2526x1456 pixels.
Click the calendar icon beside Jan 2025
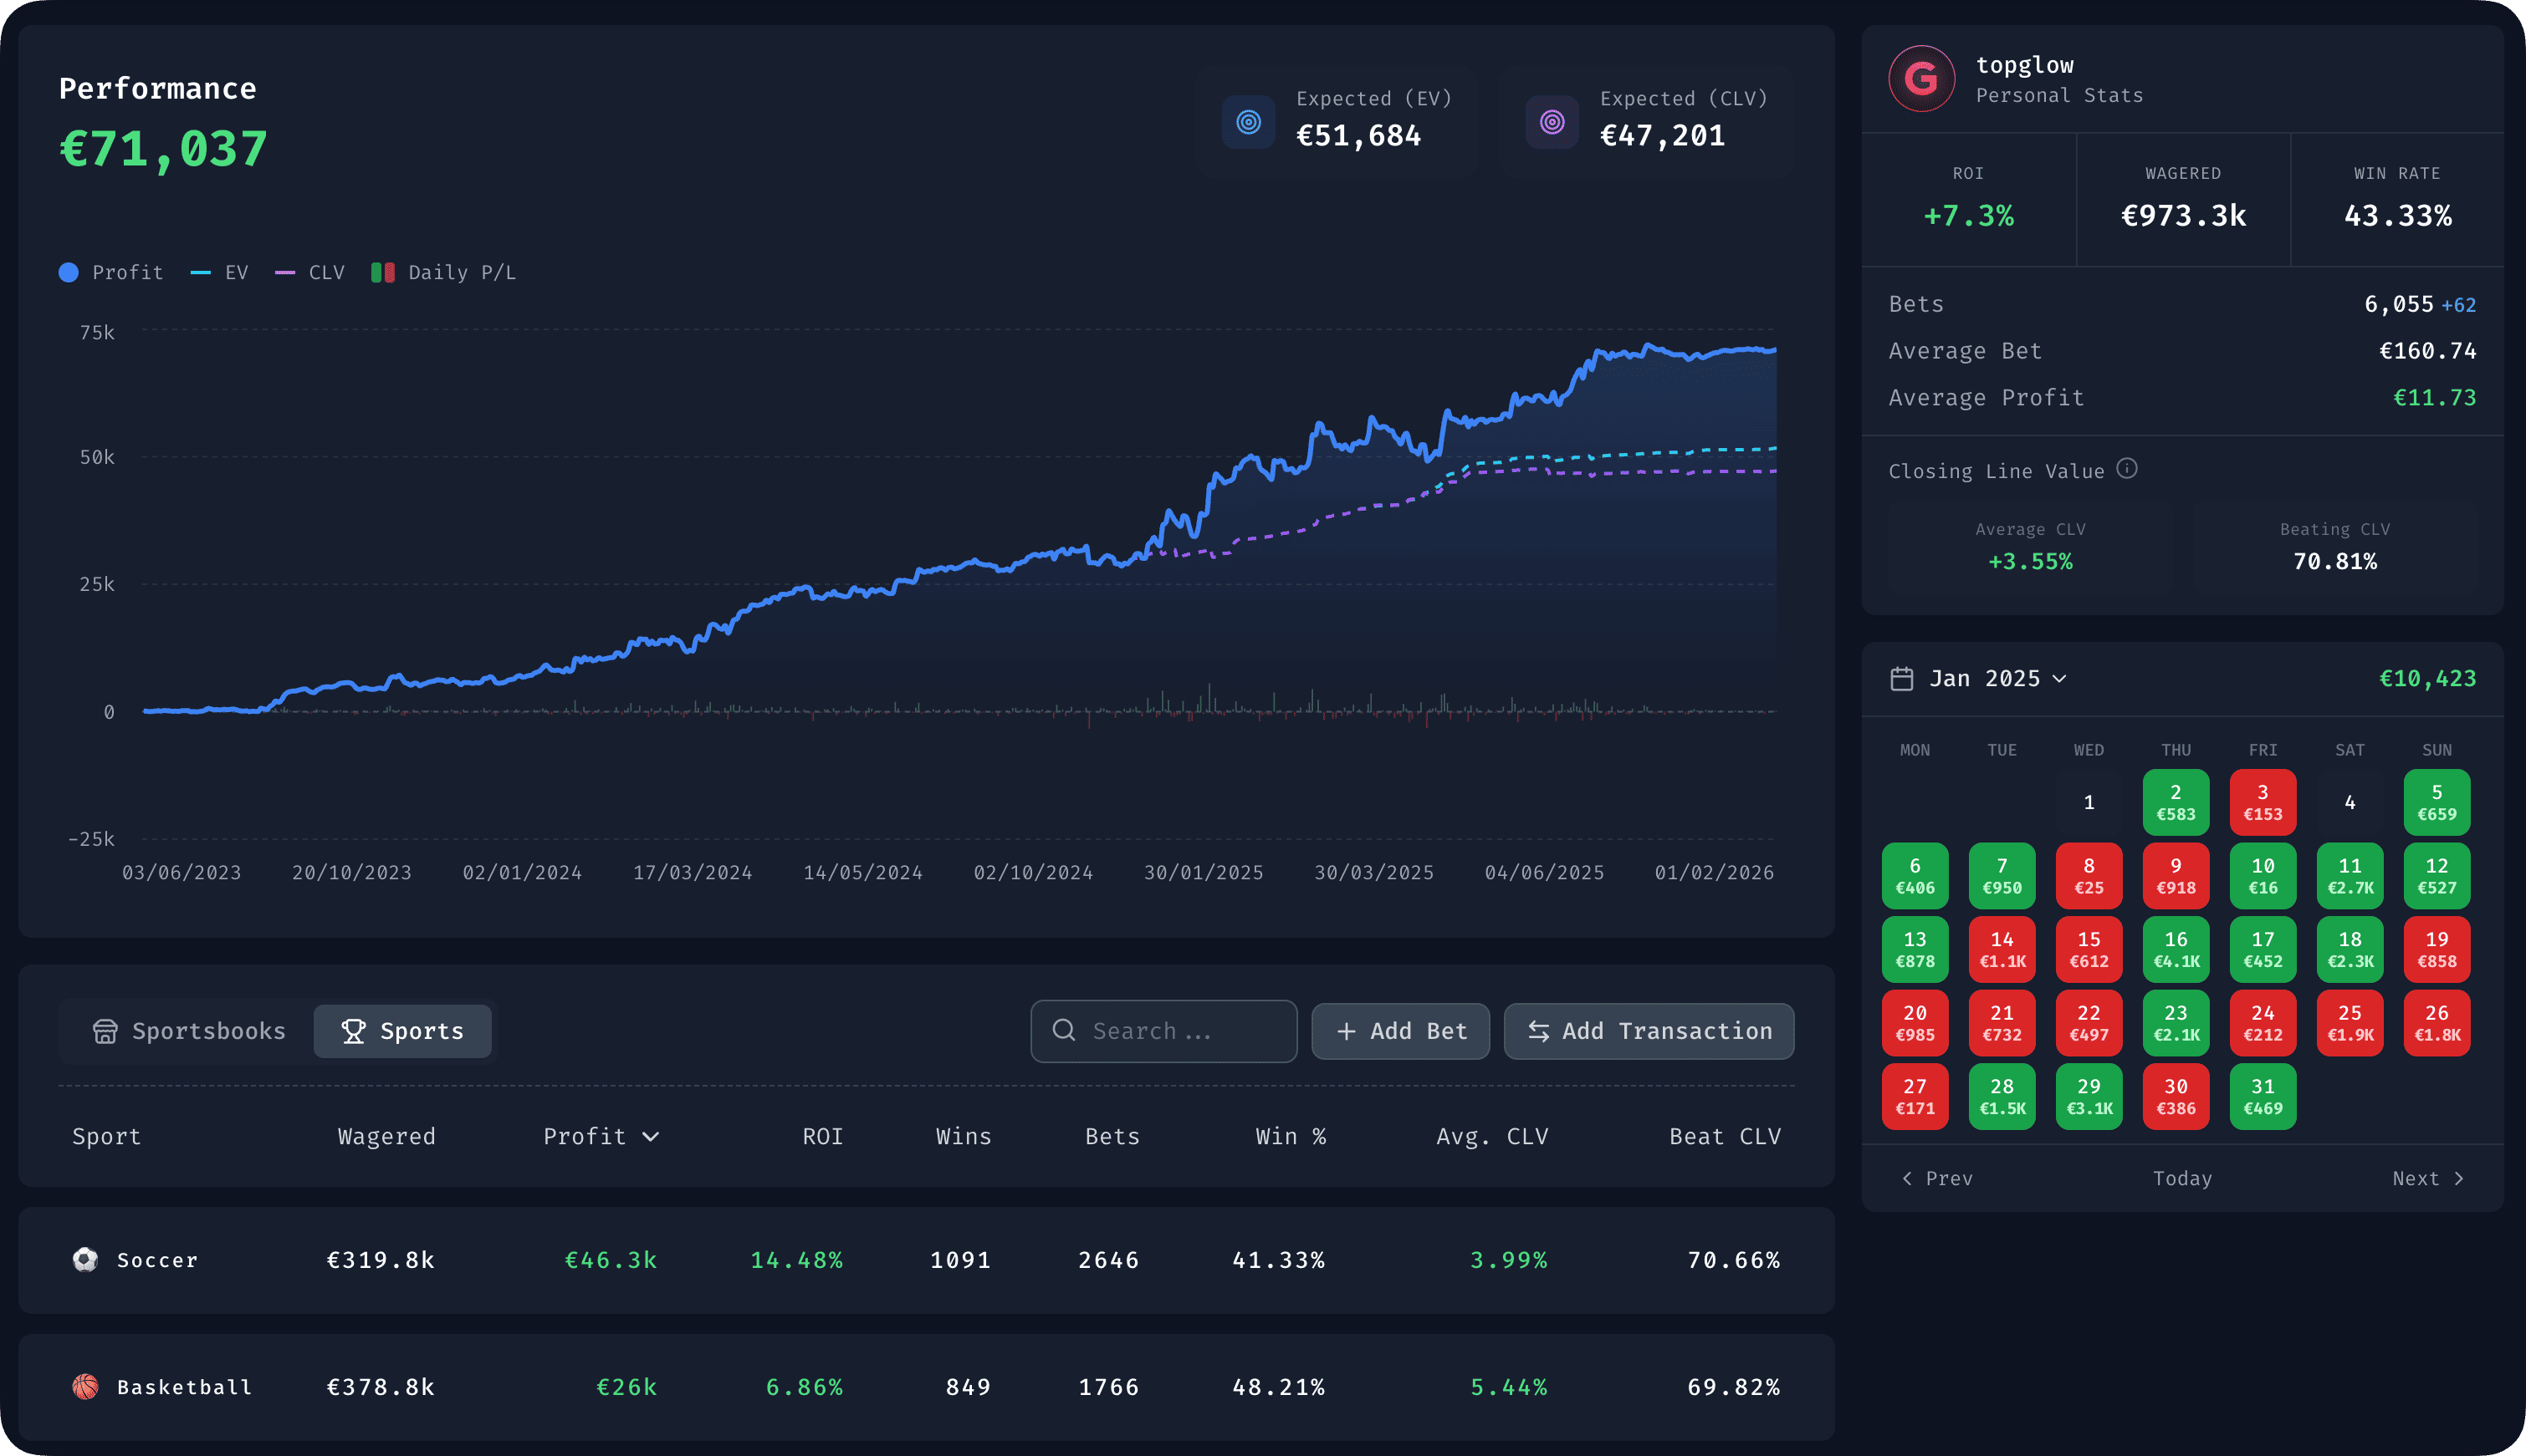click(x=1903, y=678)
